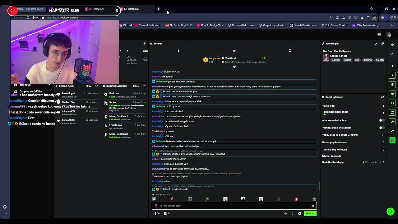398x224 pixels.
Task: Open the Epic Games Store bookmark
Action: coord(335,25)
